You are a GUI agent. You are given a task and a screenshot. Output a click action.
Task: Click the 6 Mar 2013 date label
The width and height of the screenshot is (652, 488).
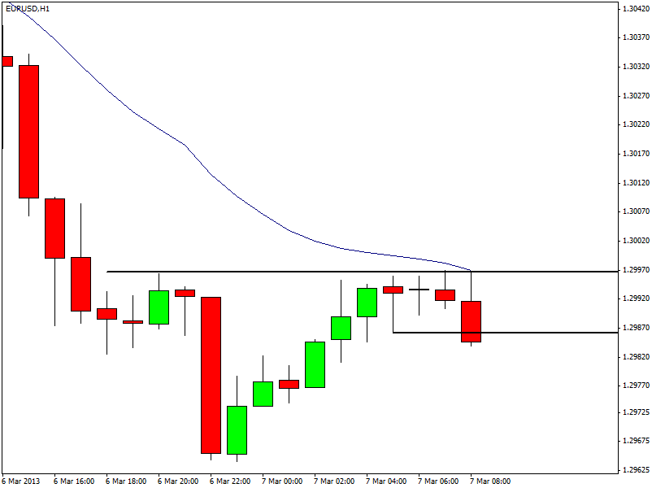tap(22, 481)
